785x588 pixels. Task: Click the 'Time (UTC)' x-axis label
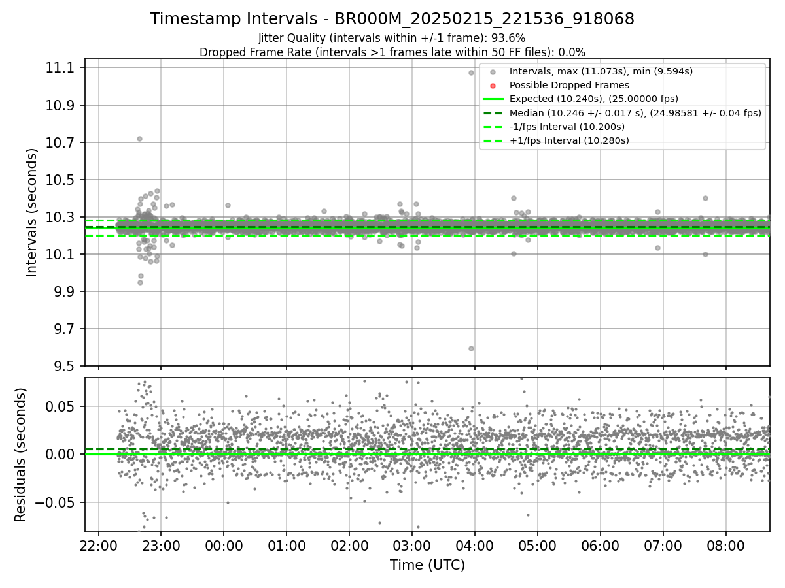427,565
